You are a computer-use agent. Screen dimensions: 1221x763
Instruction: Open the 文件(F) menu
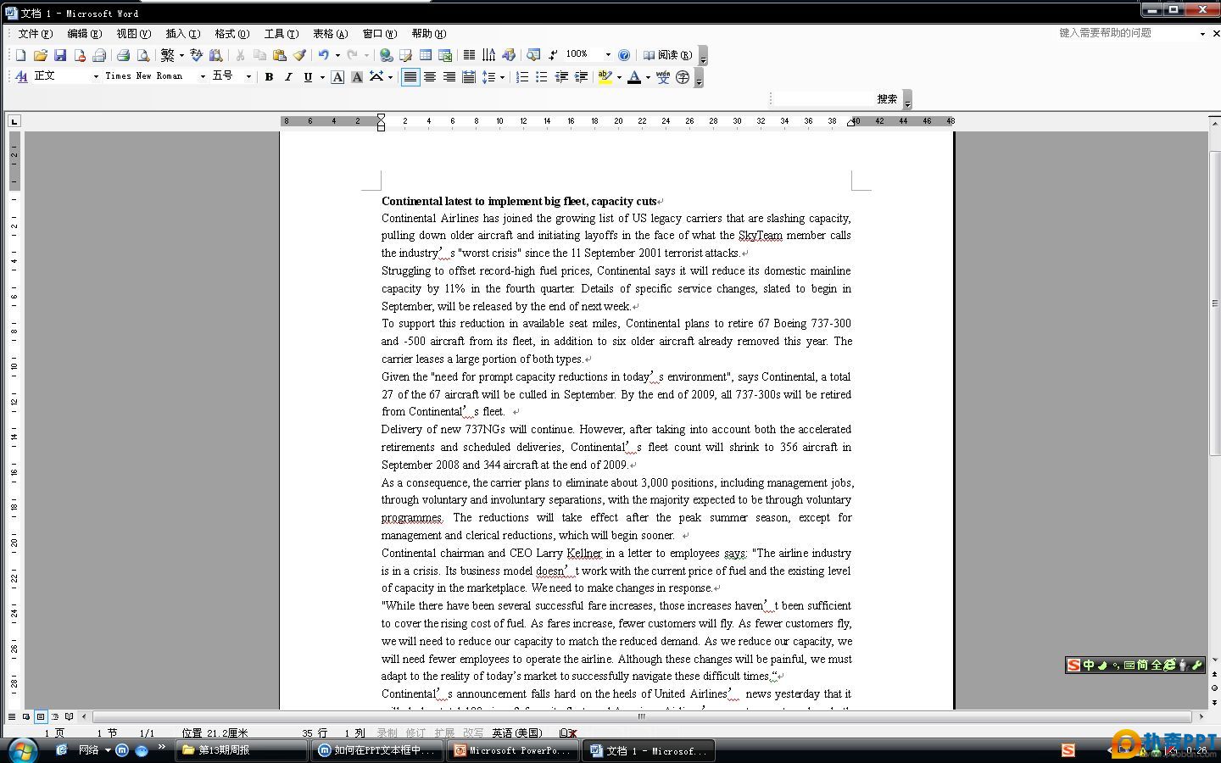tap(35, 34)
